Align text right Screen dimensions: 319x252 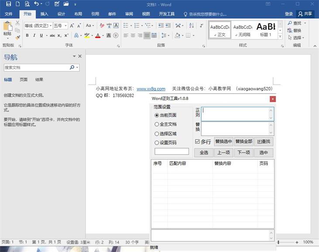coord(140,36)
